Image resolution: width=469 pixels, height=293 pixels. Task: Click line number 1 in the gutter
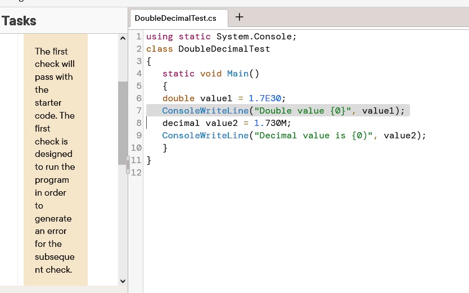(x=138, y=37)
